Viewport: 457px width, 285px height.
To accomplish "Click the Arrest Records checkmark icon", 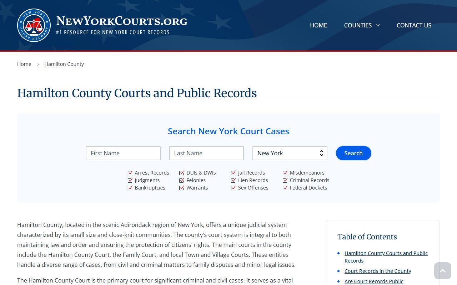I will (x=130, y=173).
